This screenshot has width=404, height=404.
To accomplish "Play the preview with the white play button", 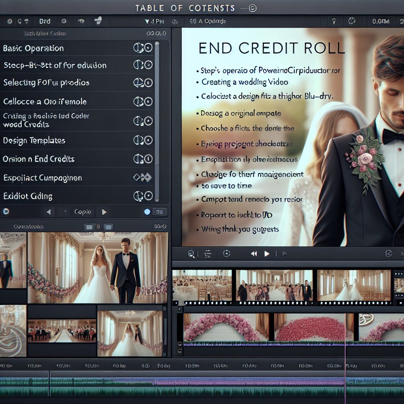I will (x=267, y=254).
